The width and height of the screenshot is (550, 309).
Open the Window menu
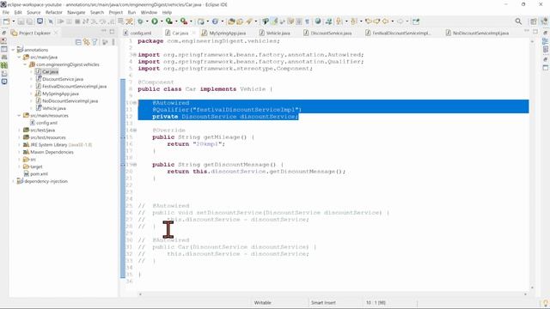(x=149, y=12)
